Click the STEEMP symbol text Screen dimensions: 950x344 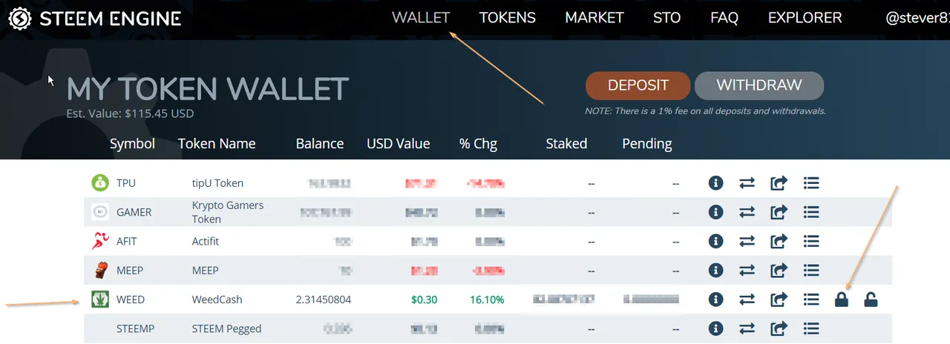pos(136,328)
